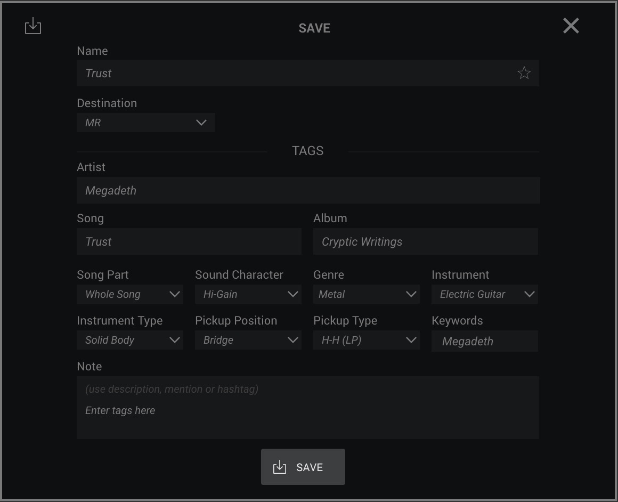Edit the Name field containing Trust
618x502 pixels.
coord(308,73)
